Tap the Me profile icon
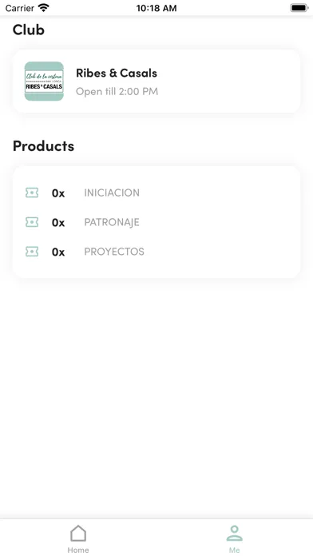Image resolution: width=313 pixels, height=556 pixels. (x=234, y=534)
